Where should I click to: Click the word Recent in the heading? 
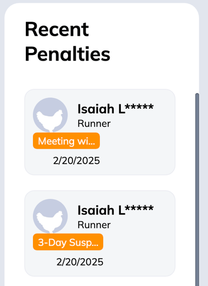pyautogui.click(x=57, y=29)
